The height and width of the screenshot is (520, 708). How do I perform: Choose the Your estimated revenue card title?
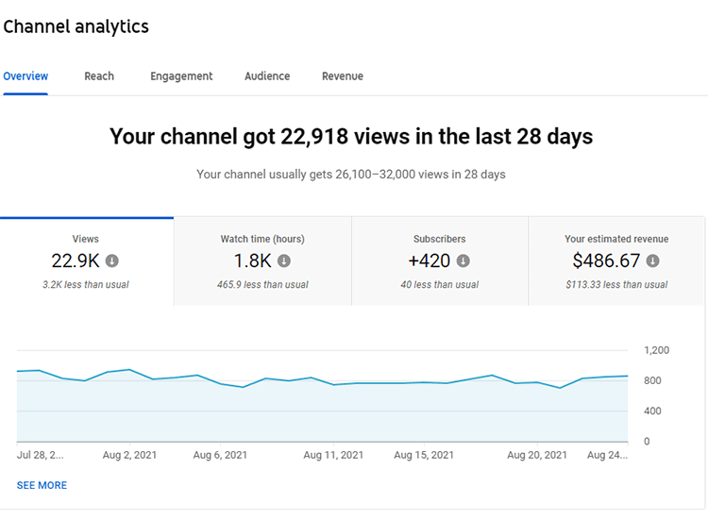(x=616, y=239)
